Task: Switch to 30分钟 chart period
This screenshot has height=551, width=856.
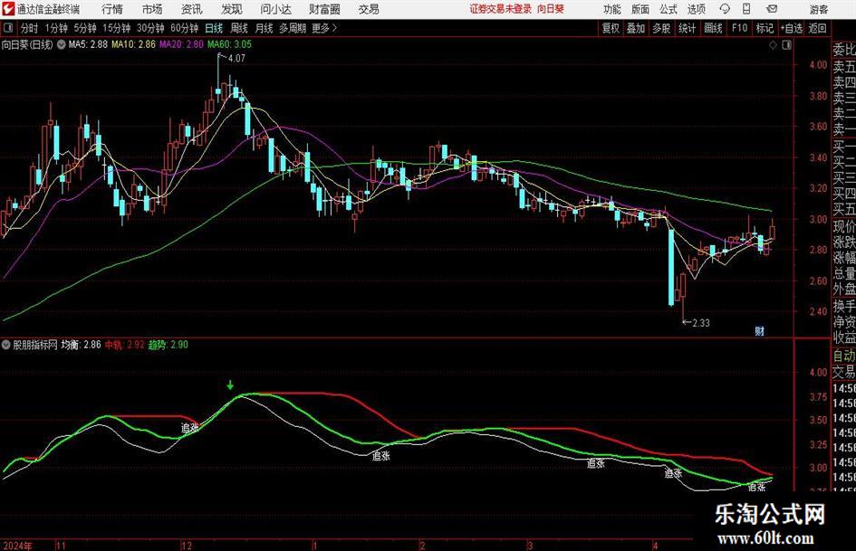Action: point(150,28)
